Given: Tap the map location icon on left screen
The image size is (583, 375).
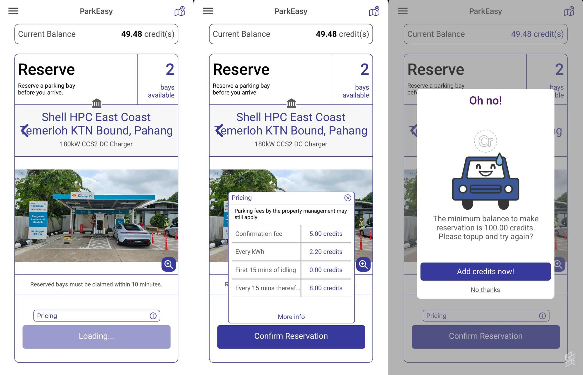Looking at the screenshot, I should click(x=180, y=11).
